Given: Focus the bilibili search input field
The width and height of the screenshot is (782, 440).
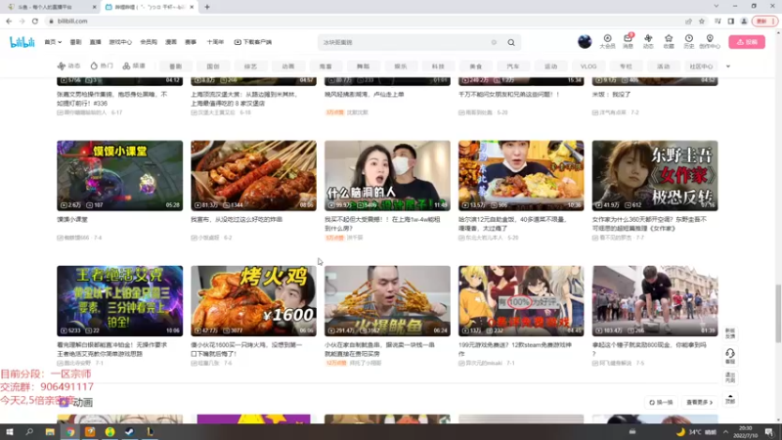Looking at the screenshot, I should coord(407,42).
